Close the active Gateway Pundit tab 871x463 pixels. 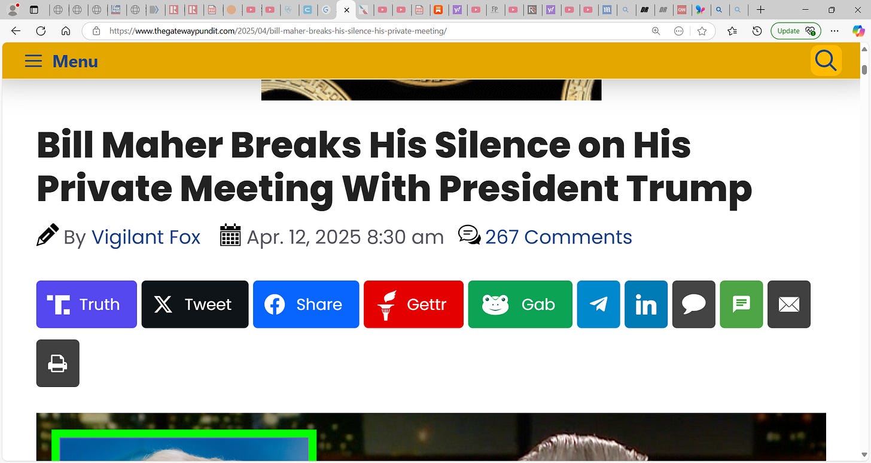[x=346, y=10]
